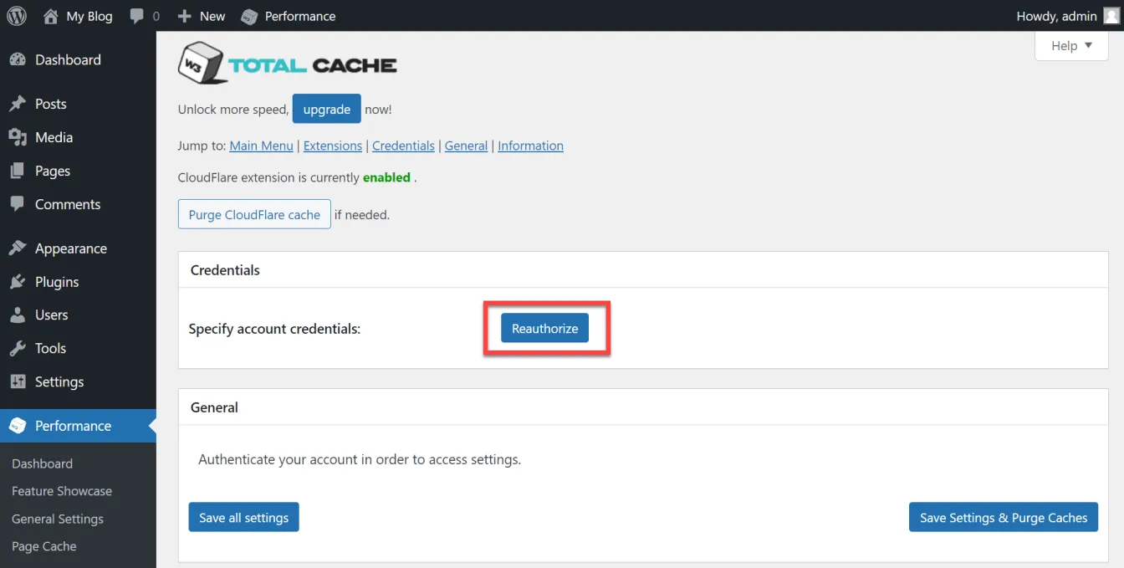
Task: Open the WordPress logo menu
Action: (x=16, y=16)
